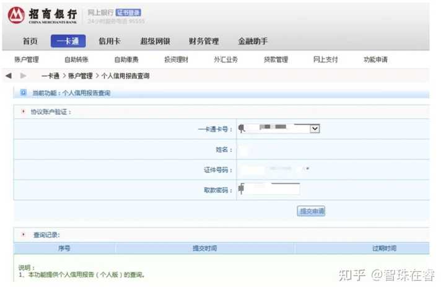Image resolution: width=446 pixels, height=293 pixels.
Task: Click 一卡通 in the breadcrumb
Action: coord(50,76)
